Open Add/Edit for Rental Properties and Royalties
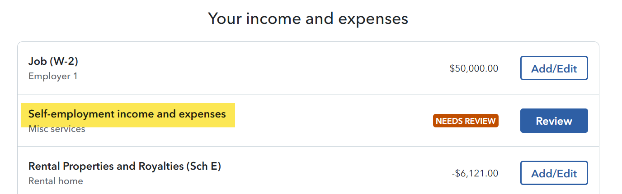 (554, 173)
